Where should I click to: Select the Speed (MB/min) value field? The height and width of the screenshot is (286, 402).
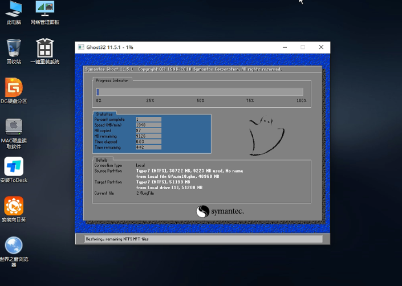coord(148,124)
